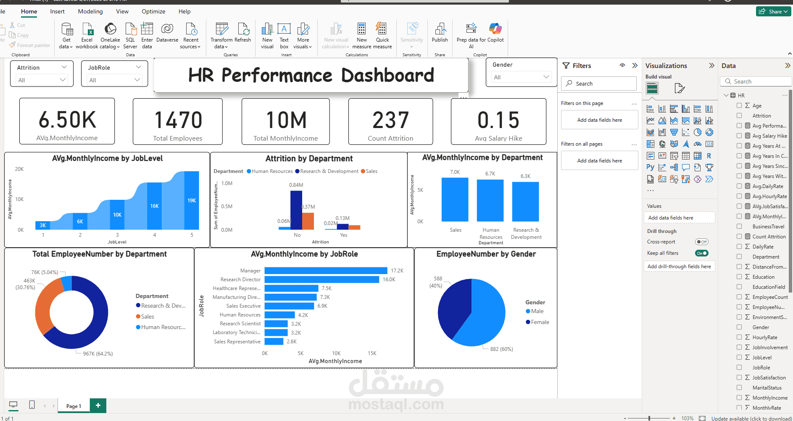Select the Line chart visual icon

pos(651,120)
